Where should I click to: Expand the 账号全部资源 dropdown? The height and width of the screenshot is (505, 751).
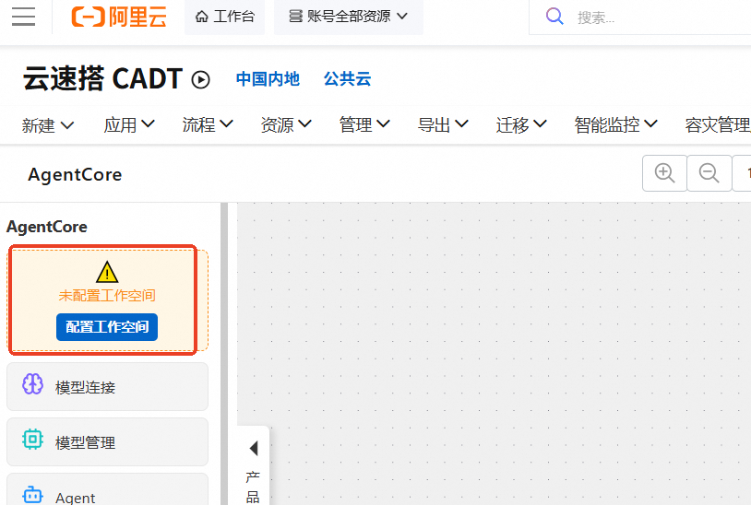tap(348, 17)
